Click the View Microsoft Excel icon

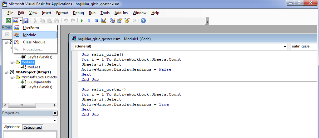point(8,21)
